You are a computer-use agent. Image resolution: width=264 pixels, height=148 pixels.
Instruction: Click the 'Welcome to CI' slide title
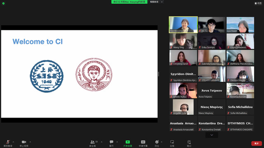38,42
